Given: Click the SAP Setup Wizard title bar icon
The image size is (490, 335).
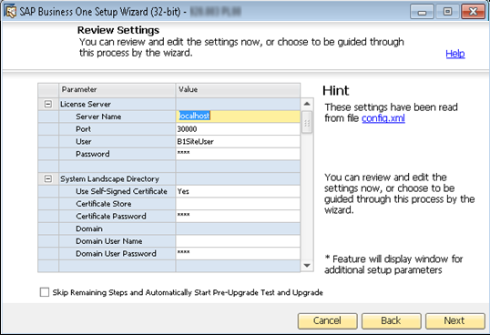Looking at the screenshot, I should pyautogui.click(x=11, y=12).
